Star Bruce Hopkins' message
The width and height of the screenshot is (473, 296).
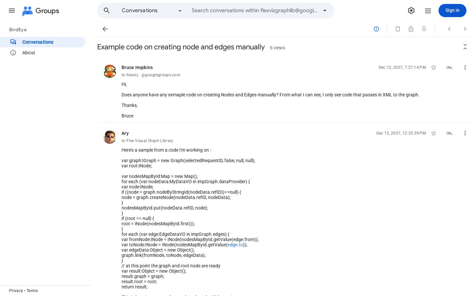click(434, 67)
